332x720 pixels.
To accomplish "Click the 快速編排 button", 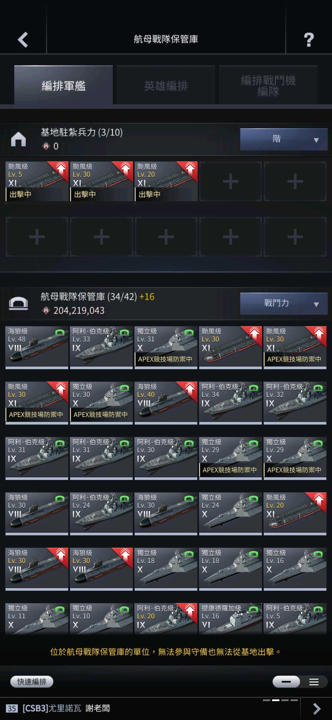I will point(32,682).
